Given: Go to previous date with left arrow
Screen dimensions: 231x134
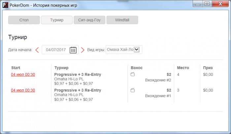Looking at the screenshot, I should coord(37,50).
